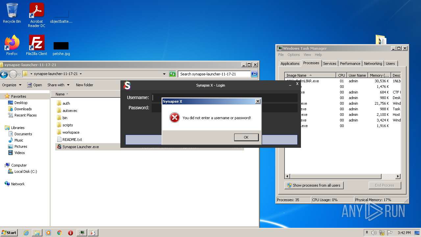Switch to Users tab in Task Manager

click(x=390, y=64)
